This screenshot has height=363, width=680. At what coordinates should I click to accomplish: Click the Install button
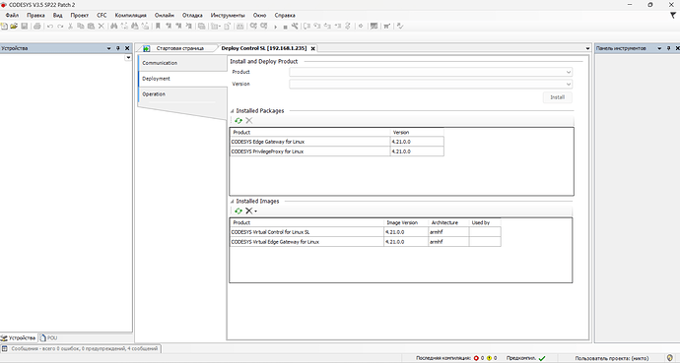pos(557,97)
